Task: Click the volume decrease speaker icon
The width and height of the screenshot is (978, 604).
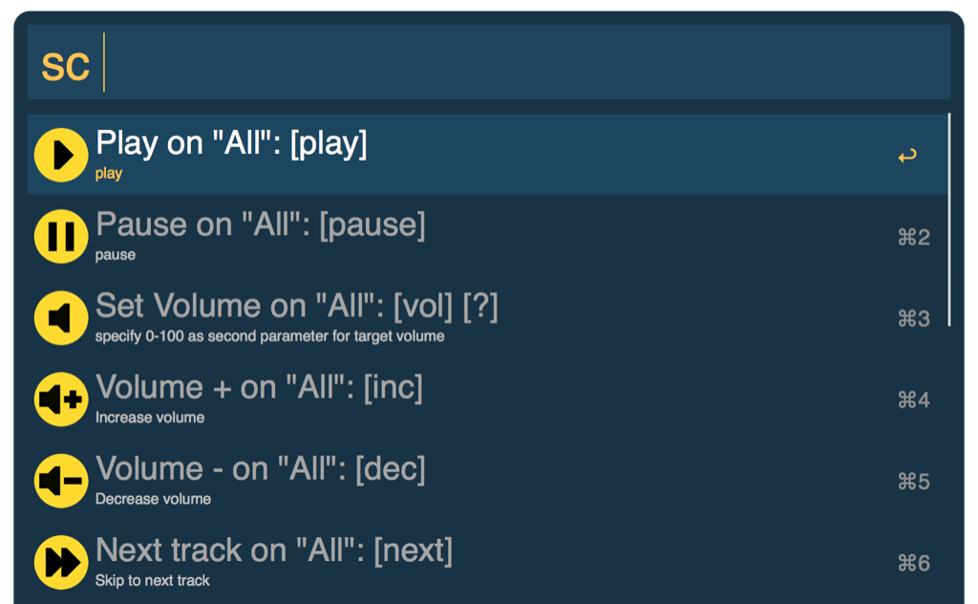Action: pos(61,481)
